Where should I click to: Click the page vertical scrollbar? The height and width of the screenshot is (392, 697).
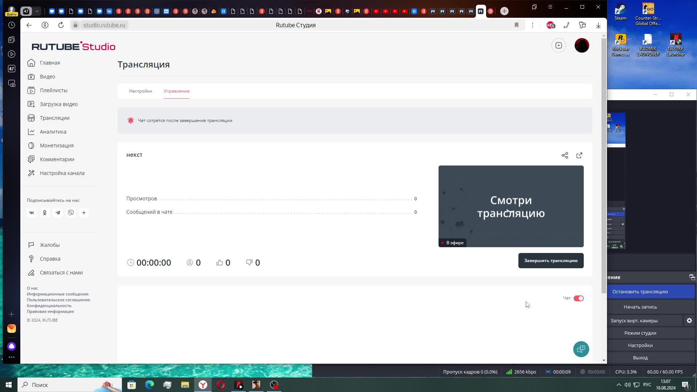[x=604, y=163]
